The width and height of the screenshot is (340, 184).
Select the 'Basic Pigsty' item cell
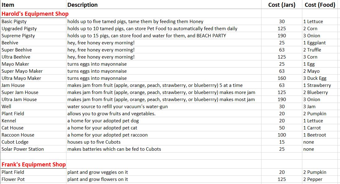coord(14,22)
